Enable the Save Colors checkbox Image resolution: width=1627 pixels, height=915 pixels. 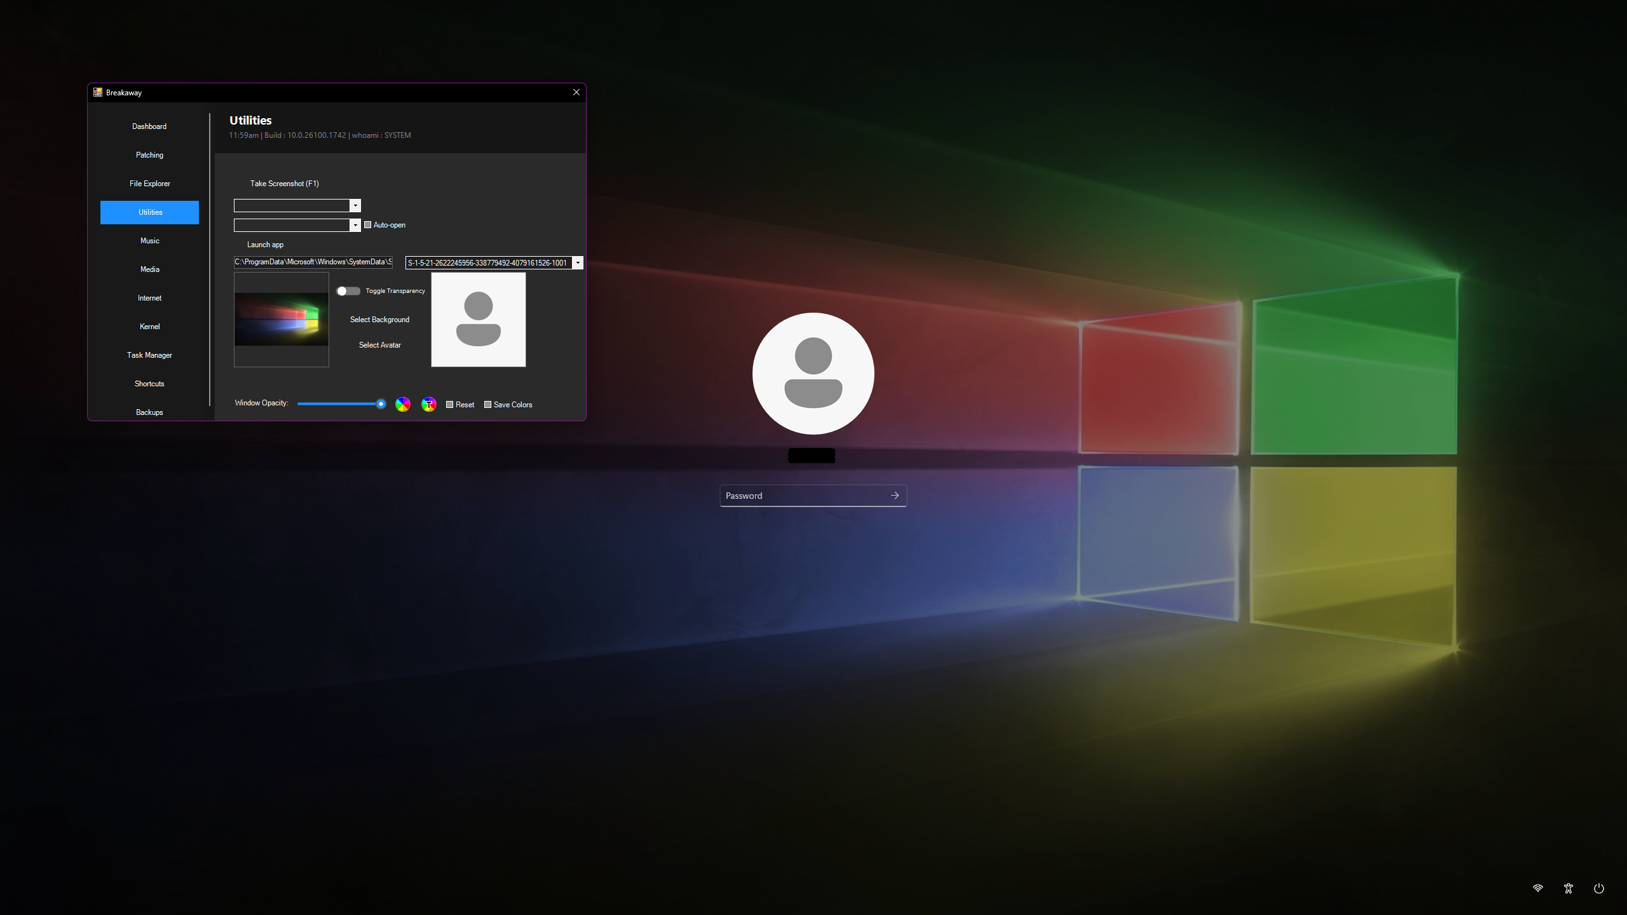point(488,405)
